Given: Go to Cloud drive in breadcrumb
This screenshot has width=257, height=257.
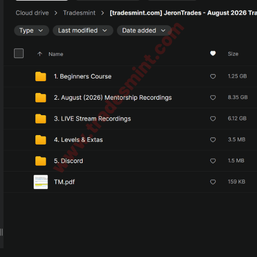Looking at the screenshot, I should 32,13.
